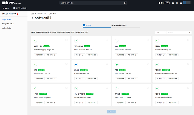Click the Blog API 'b' icon

157,41
